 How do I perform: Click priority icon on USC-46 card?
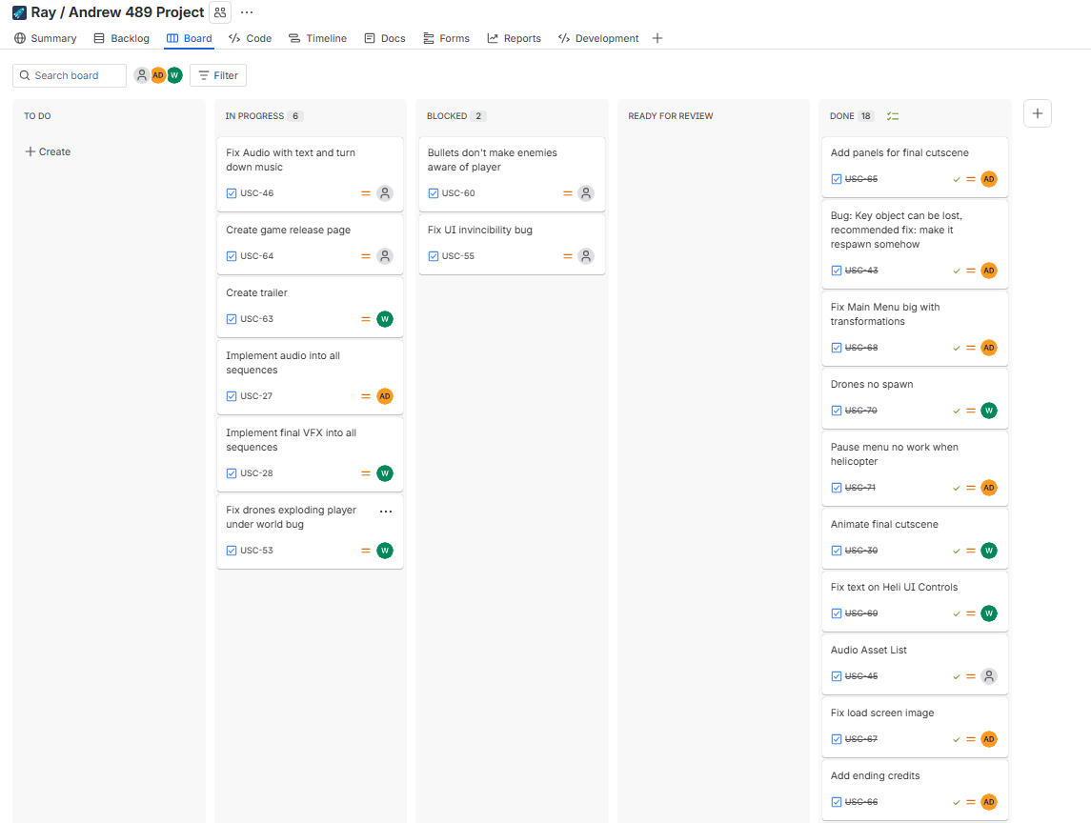coord(365,193)
